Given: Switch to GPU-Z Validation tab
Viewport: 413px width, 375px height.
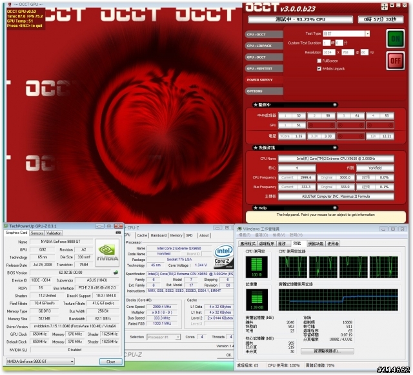Looking at the screenshot, I should [x=54, y=233].
